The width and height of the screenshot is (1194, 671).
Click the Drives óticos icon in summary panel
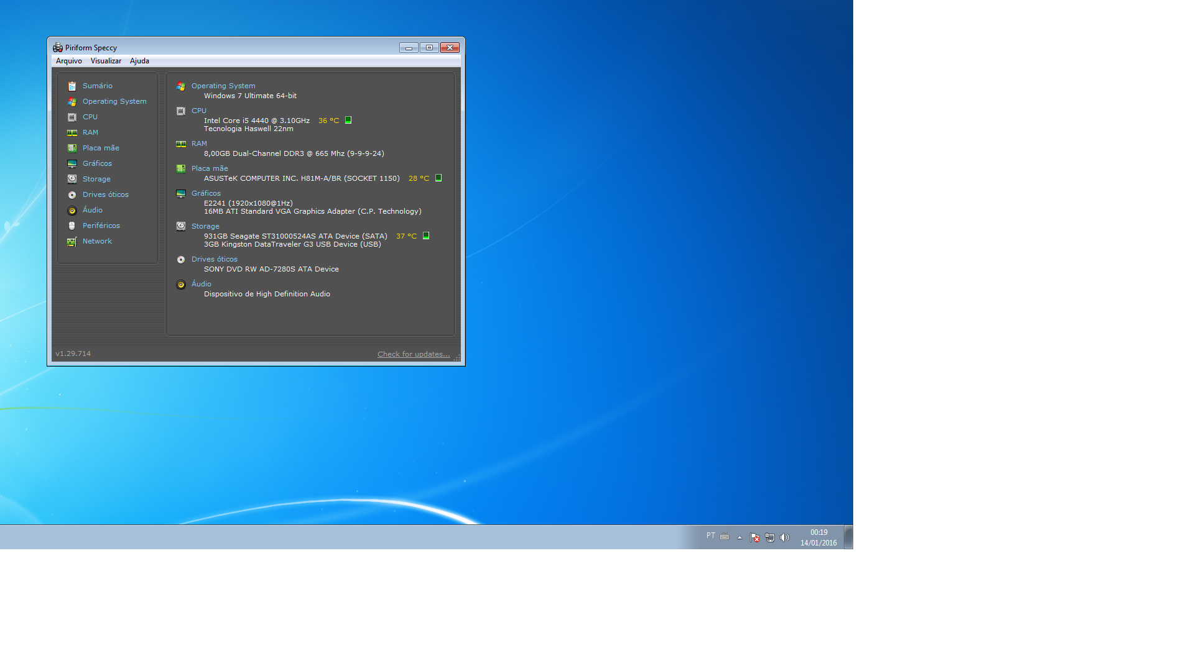[181, 260]
